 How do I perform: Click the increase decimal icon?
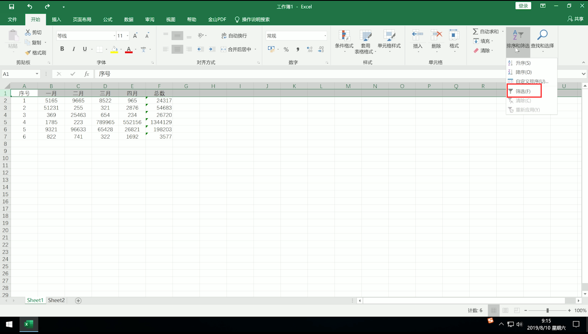tap(310, 49)
